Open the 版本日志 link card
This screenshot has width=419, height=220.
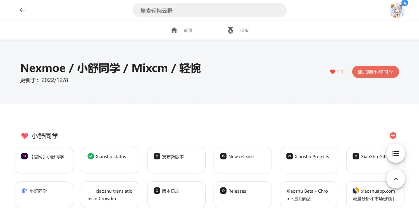[x=176, y=195]
